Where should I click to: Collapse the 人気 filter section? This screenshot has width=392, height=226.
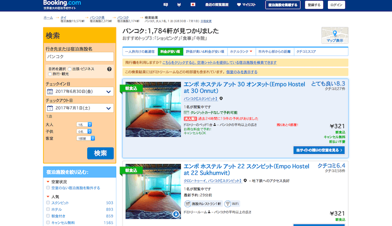(x=48, y=197)
